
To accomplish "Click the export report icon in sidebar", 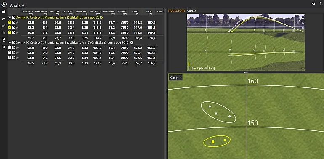I will pos(3,40).
